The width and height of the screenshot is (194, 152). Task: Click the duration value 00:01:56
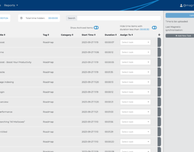109,122
